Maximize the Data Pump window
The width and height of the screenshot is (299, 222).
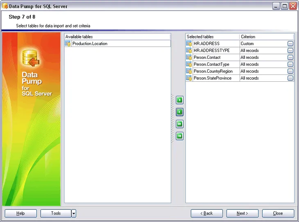[x=285, y=6]
